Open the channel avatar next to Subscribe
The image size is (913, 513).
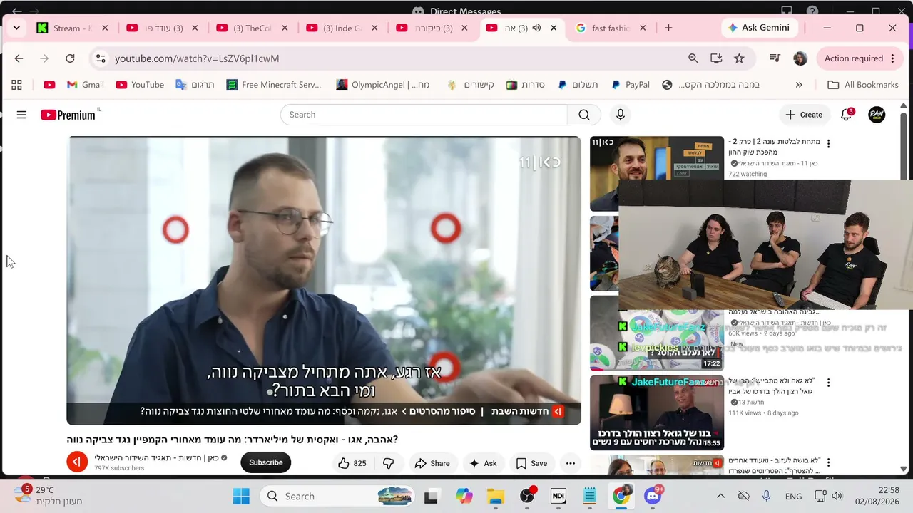[77, 462]
